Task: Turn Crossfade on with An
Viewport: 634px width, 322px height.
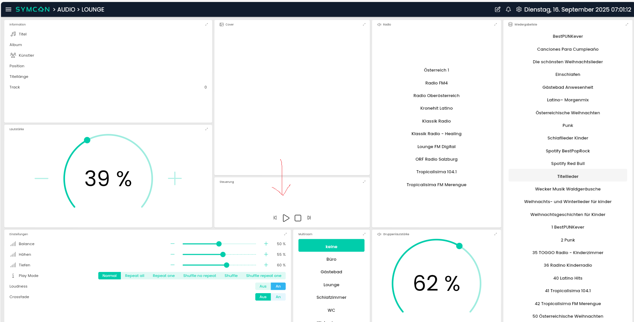Action: [278, 297]
